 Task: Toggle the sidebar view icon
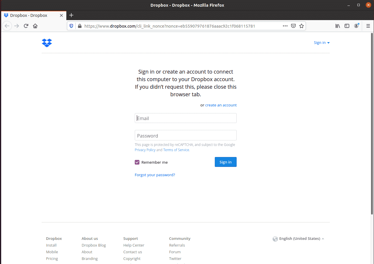[347, 26]
